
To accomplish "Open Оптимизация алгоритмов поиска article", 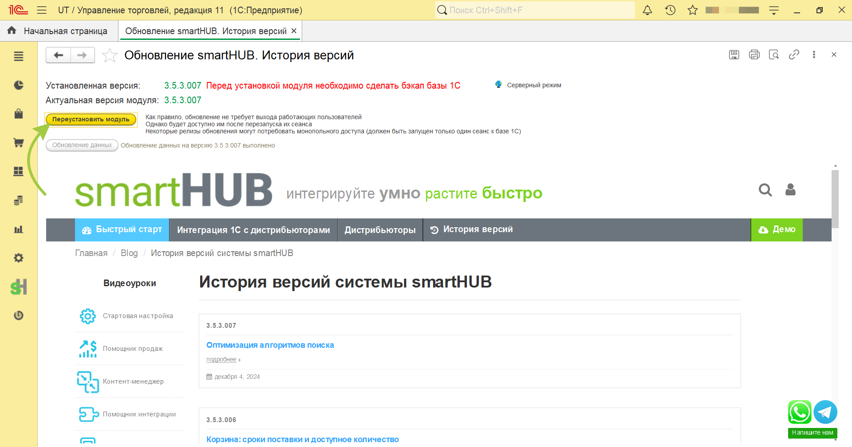I will (x=270, y=345).
